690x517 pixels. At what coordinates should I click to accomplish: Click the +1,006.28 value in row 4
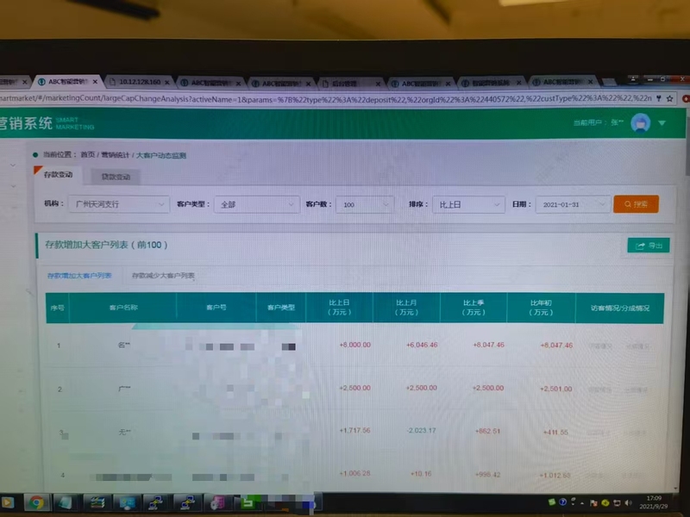point(354,473)
